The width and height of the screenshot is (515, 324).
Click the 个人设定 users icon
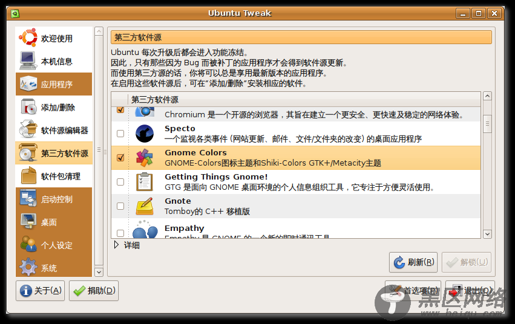click(28, 244)
